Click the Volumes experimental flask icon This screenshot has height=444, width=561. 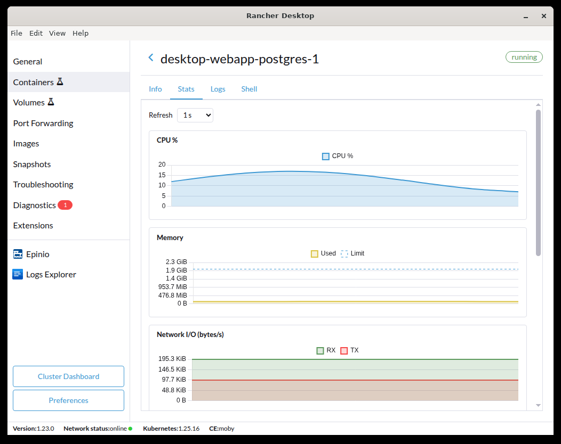coord(51,102)
